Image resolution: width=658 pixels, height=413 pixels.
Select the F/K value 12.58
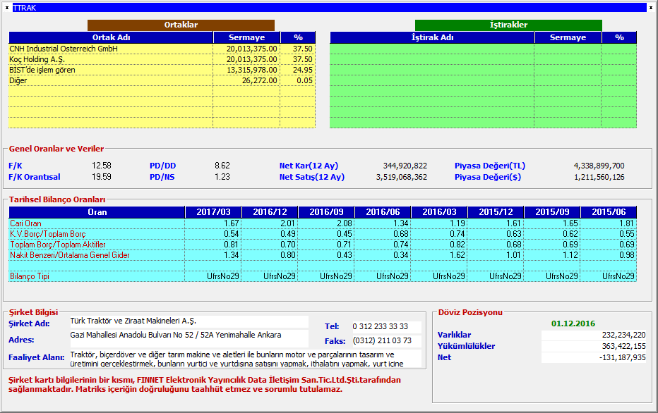102,166
